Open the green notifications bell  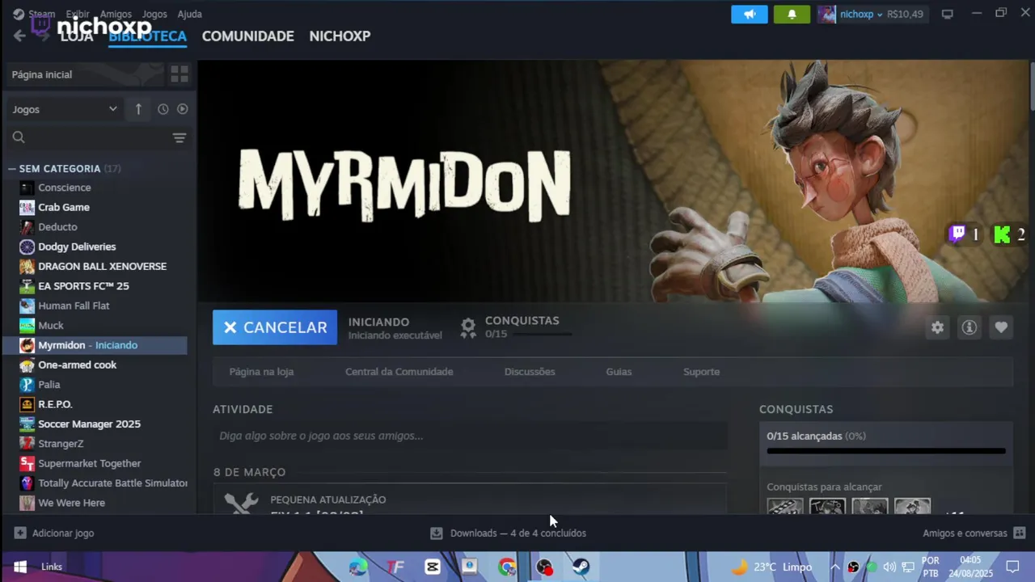(x=792, y=14)
